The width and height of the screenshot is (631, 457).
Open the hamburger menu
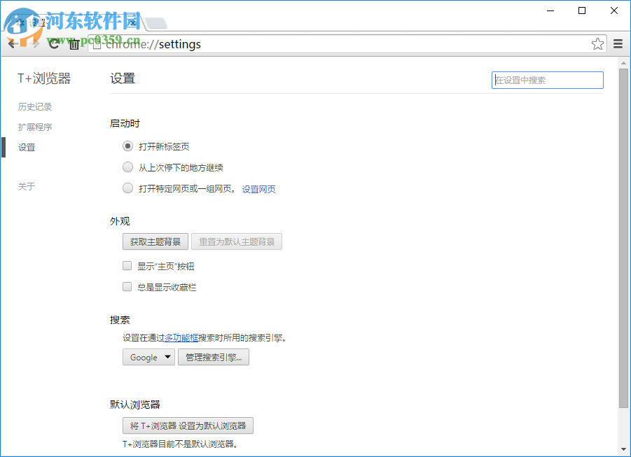click(618, 43)
